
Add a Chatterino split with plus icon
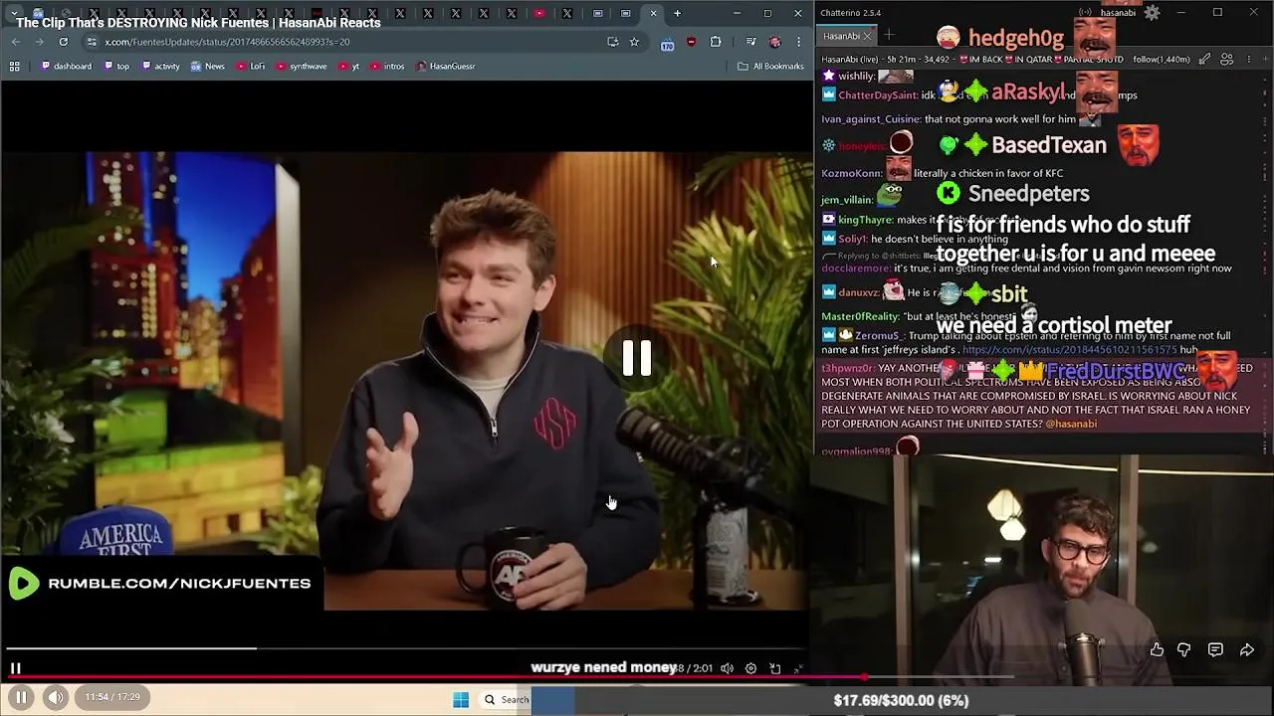tap(1266, 59)
